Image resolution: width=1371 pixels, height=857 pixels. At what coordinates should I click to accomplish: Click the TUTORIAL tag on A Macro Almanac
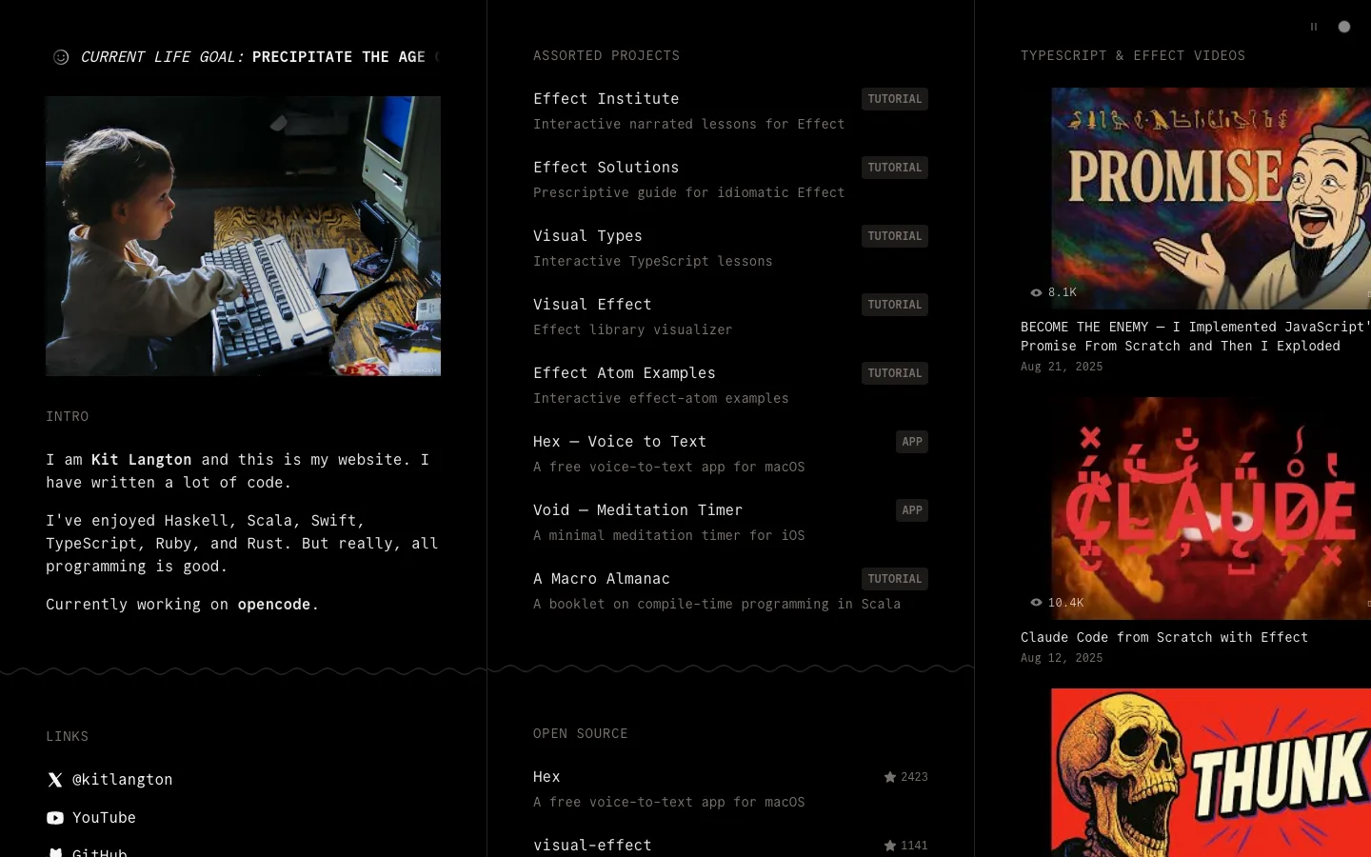click(x=895, y=579)
